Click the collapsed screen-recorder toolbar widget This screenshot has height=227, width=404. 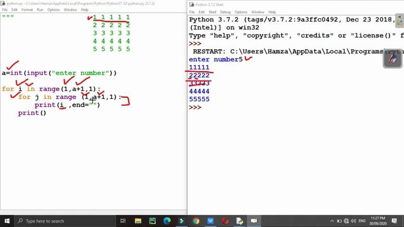click(400, 20)
